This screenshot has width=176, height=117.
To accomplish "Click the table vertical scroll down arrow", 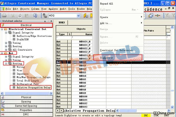I will [172, 107].
